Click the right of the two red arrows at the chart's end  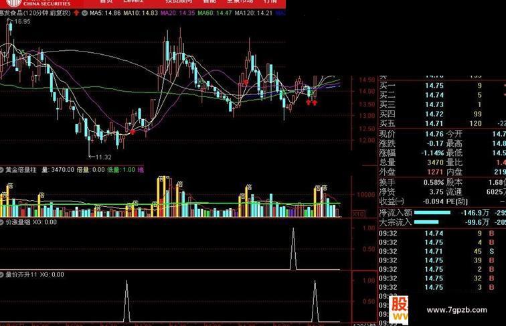click(315, 102)
